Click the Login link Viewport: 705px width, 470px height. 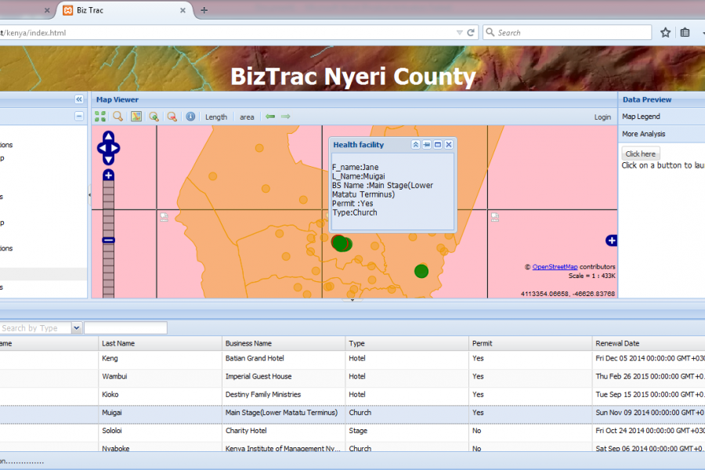pos(602,117)
